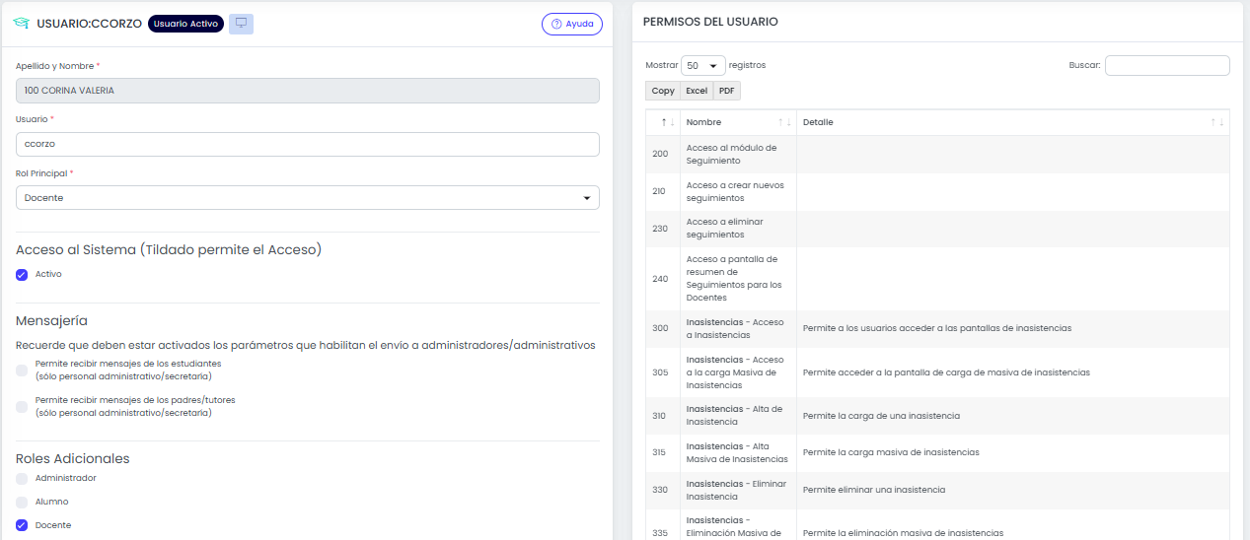Click the question mark icon in Ayuda
This screenshot has width=1250, height=540.
[556, 24]
